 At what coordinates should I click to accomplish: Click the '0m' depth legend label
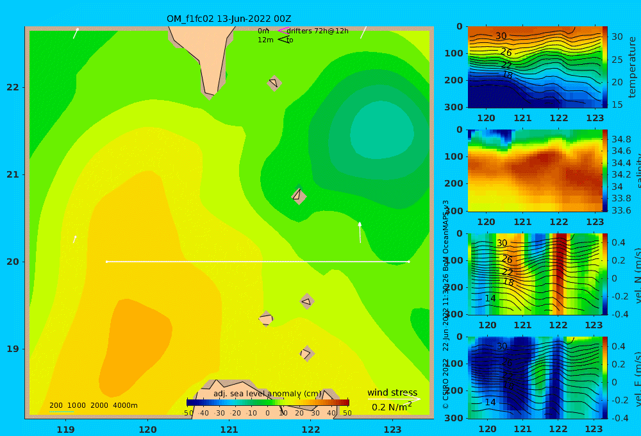[x=263, y=31]
